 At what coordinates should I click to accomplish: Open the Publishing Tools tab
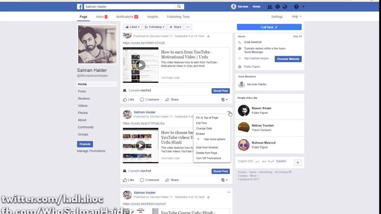click(x=178, y=17)
